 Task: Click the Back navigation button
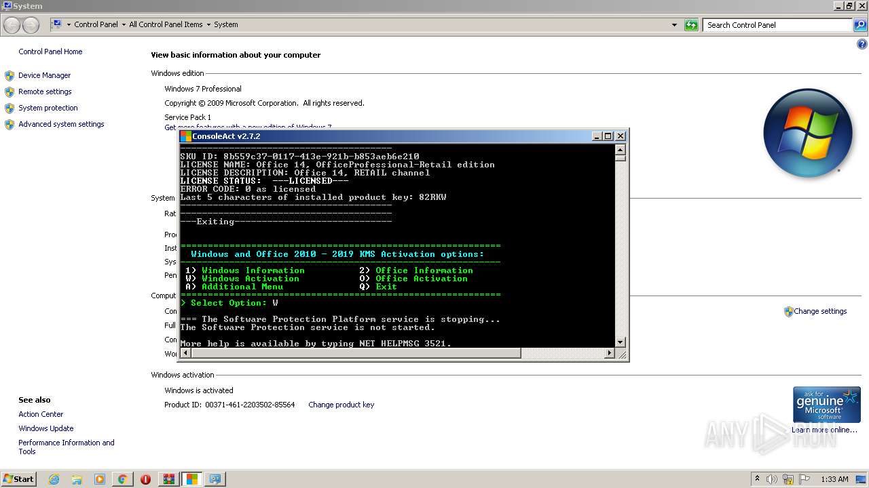pos(12,25)
